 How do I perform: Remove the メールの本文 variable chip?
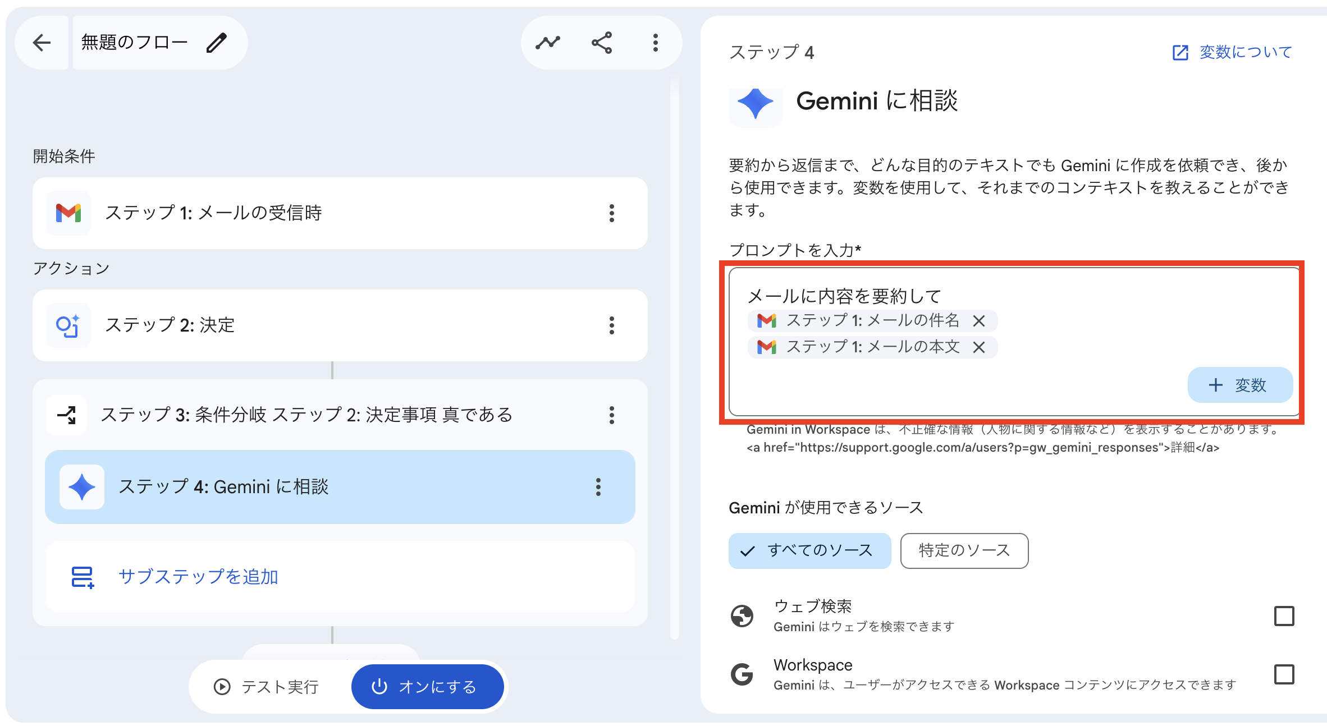(x=979, y=347)
